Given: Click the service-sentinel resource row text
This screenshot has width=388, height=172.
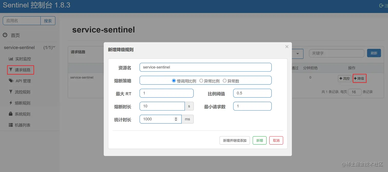Looking at the screenshot, I should coord(82,77).
